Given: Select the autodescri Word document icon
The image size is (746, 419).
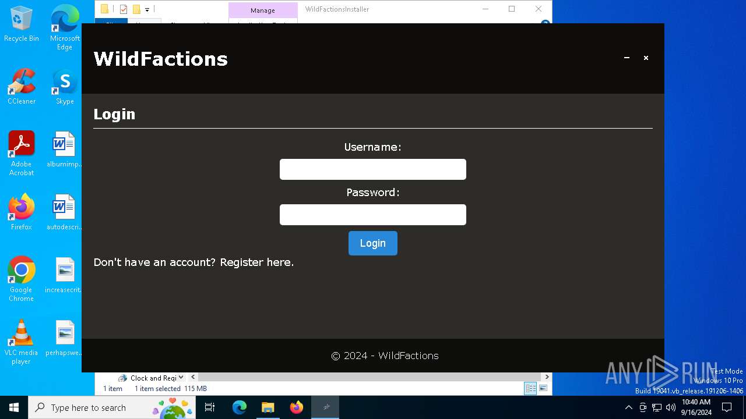Looking at the screenshot, I should (65, 212).
